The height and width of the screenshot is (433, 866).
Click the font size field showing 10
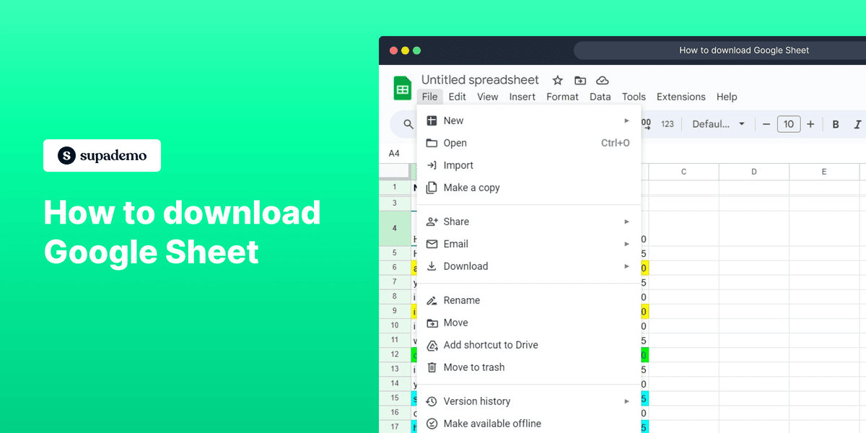pos(788,123)
